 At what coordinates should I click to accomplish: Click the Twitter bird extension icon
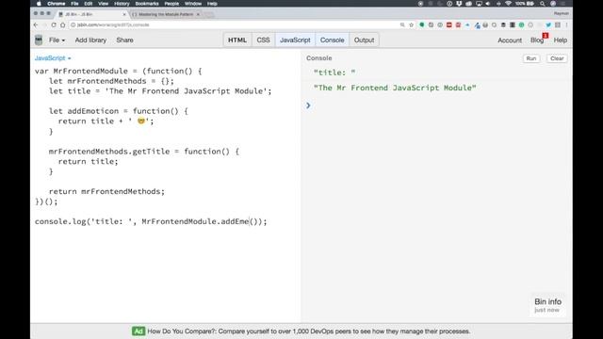(x=548, y=25)
